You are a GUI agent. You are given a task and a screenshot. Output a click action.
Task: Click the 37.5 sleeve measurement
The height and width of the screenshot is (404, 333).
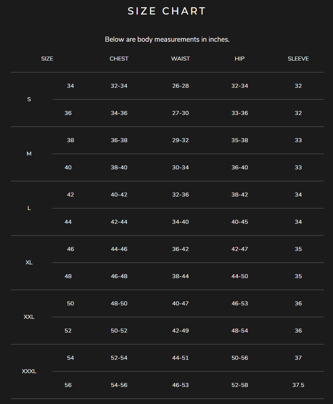click(x=298, y=385)
